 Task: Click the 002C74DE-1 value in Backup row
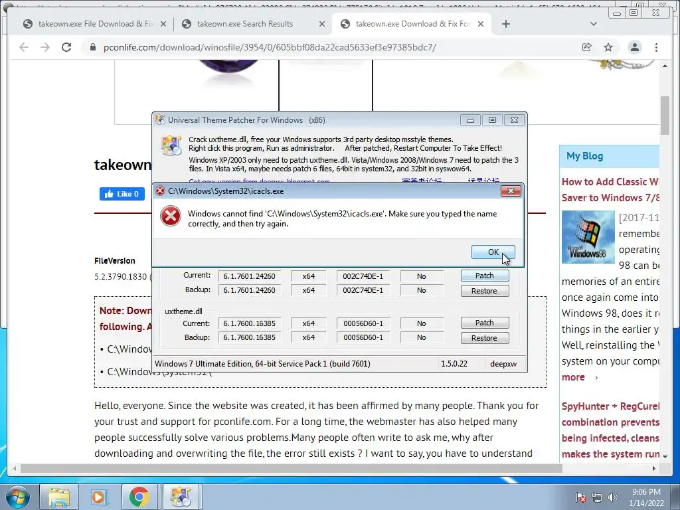click(363, 291)
